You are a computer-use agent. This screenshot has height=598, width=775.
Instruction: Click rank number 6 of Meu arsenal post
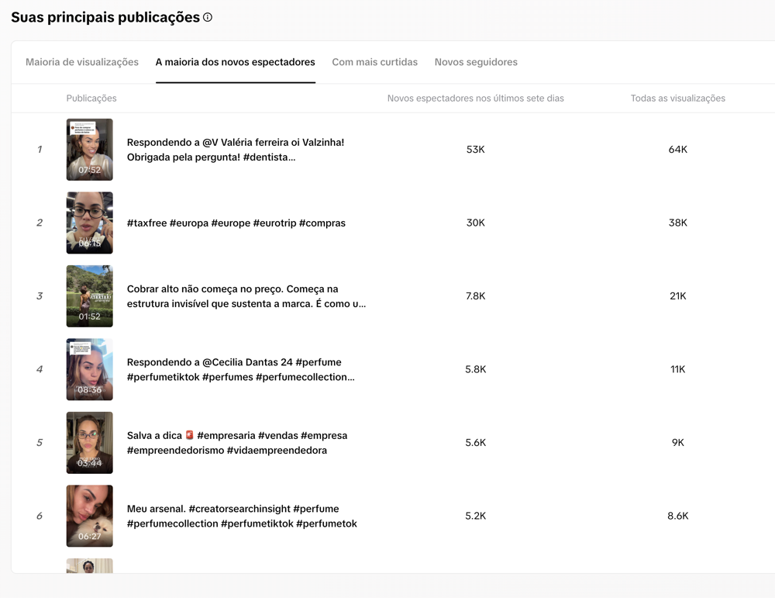(x=40, y=516)
